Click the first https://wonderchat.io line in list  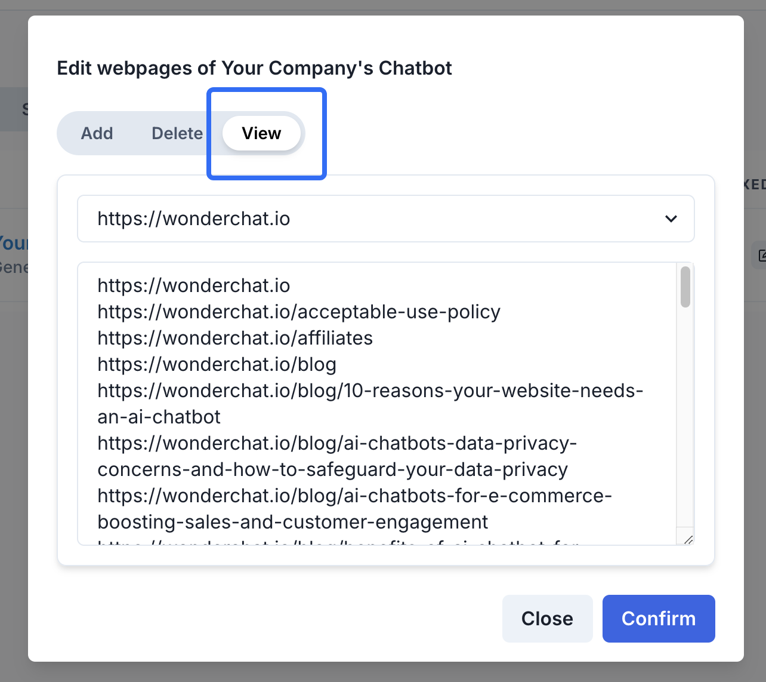point(194,285)
